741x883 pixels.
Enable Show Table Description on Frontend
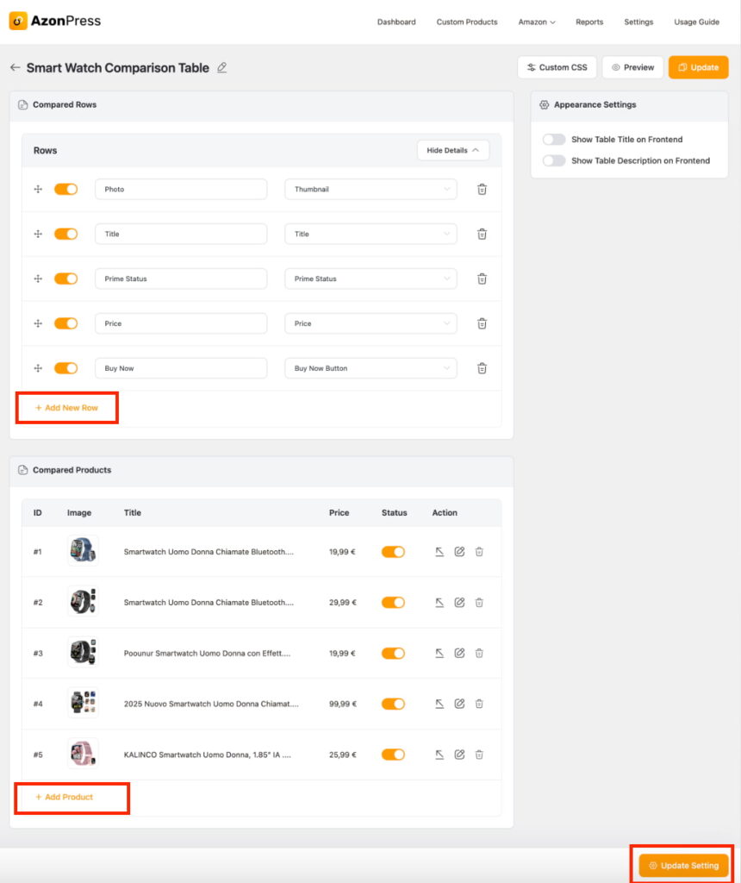(x=554, y=160)
